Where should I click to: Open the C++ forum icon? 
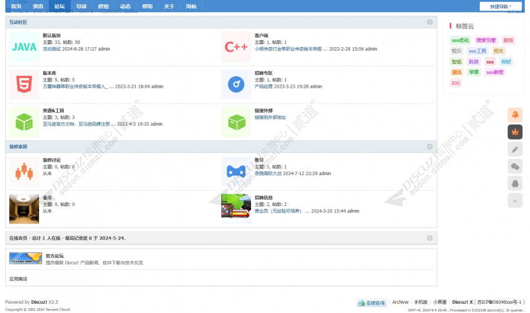236,47
